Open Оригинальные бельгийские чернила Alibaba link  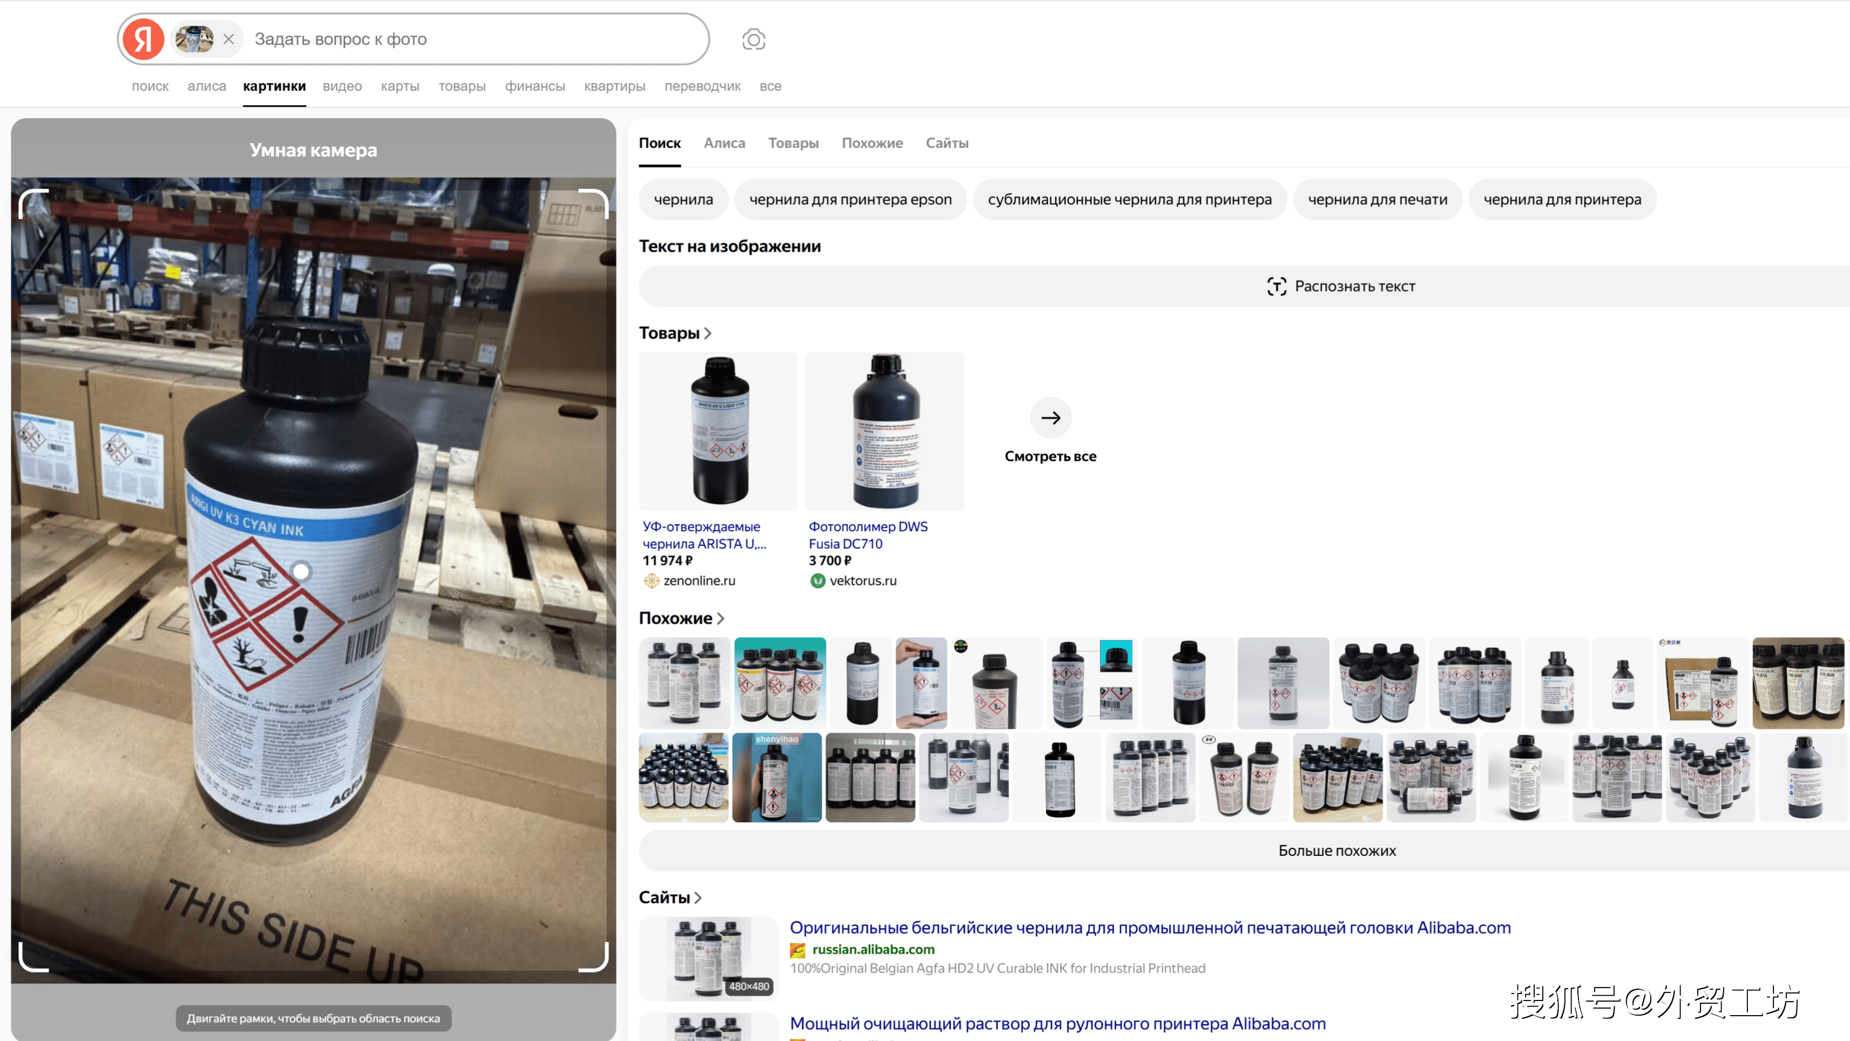click(x=1150, y=928)
